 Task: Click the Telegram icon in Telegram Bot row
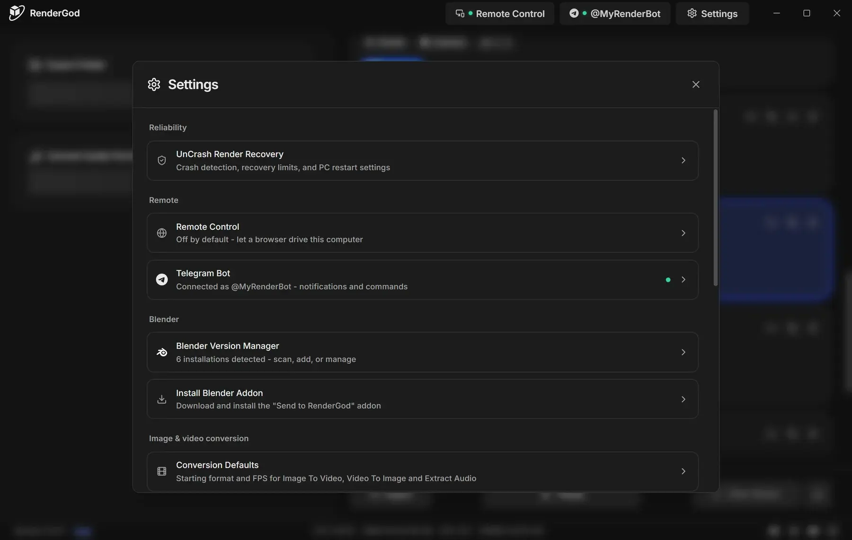click(x=162, y=279)
